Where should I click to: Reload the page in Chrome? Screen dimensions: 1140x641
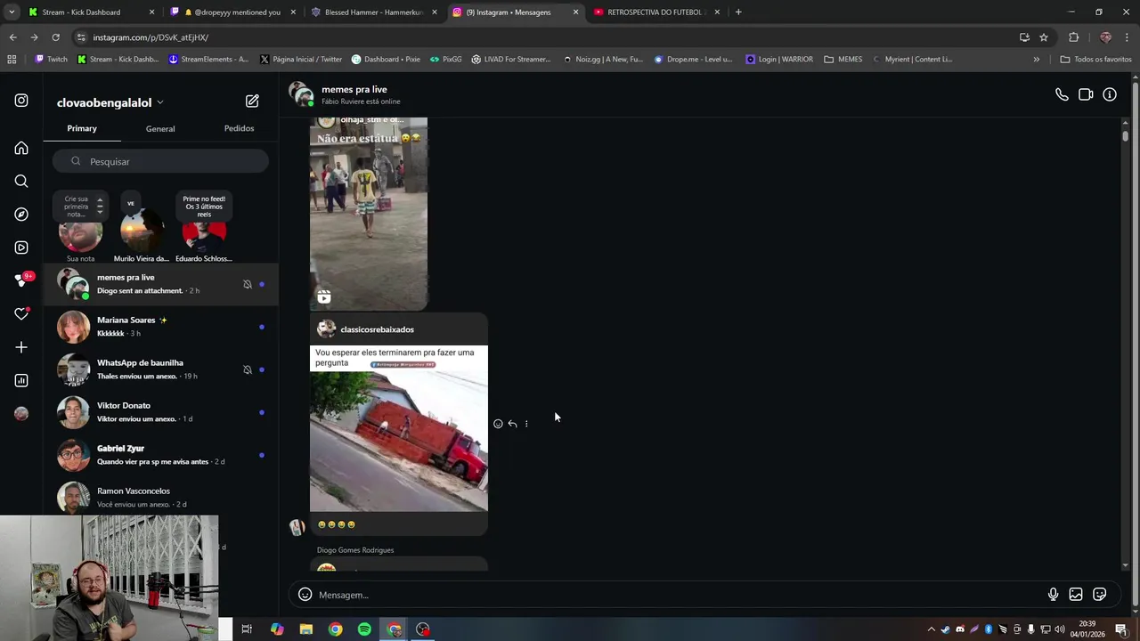(x=55, y=37)
